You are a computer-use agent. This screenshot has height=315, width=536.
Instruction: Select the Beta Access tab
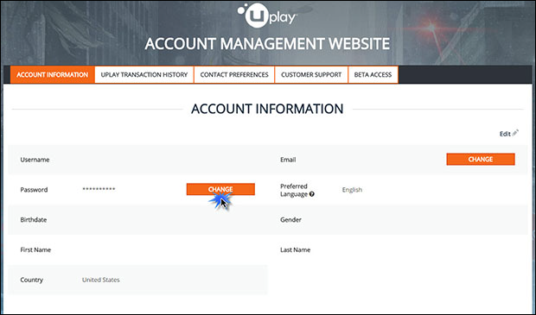click(x=373, y=75)
